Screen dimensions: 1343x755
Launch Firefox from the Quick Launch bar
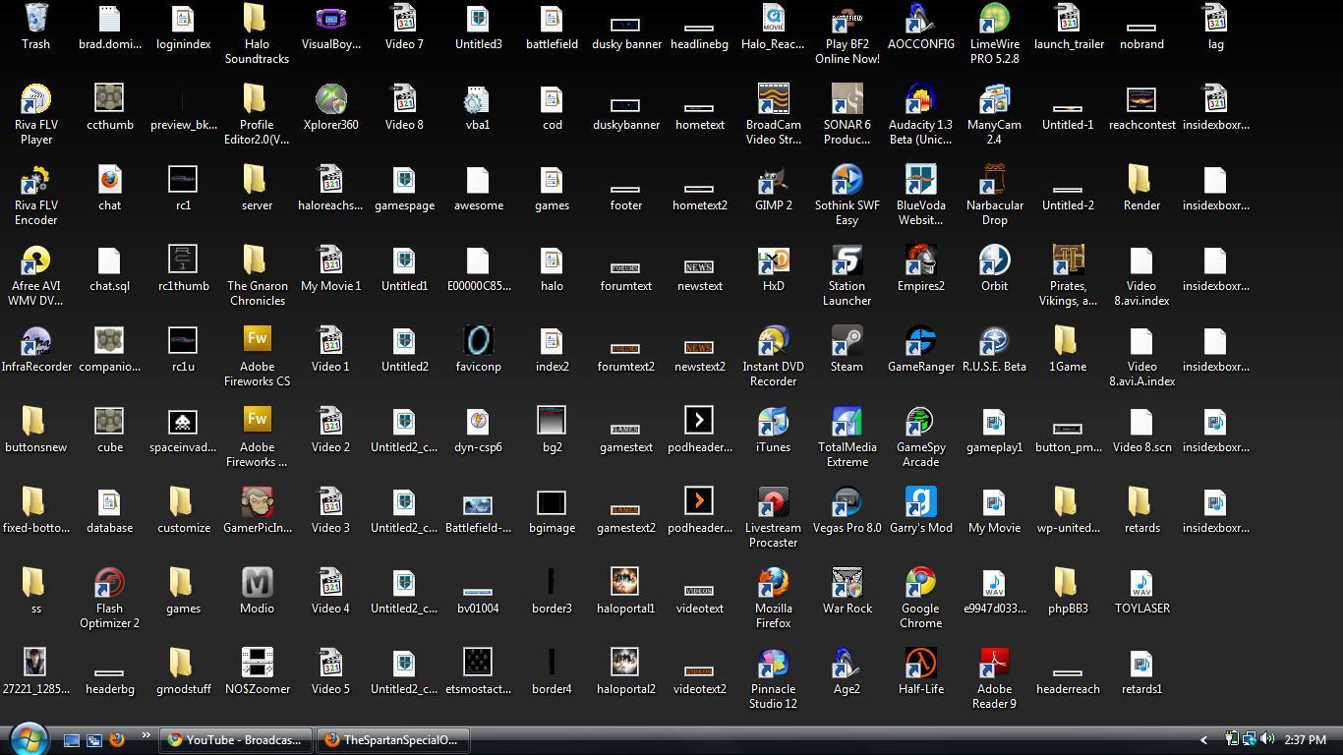click(x=118, y=739)
